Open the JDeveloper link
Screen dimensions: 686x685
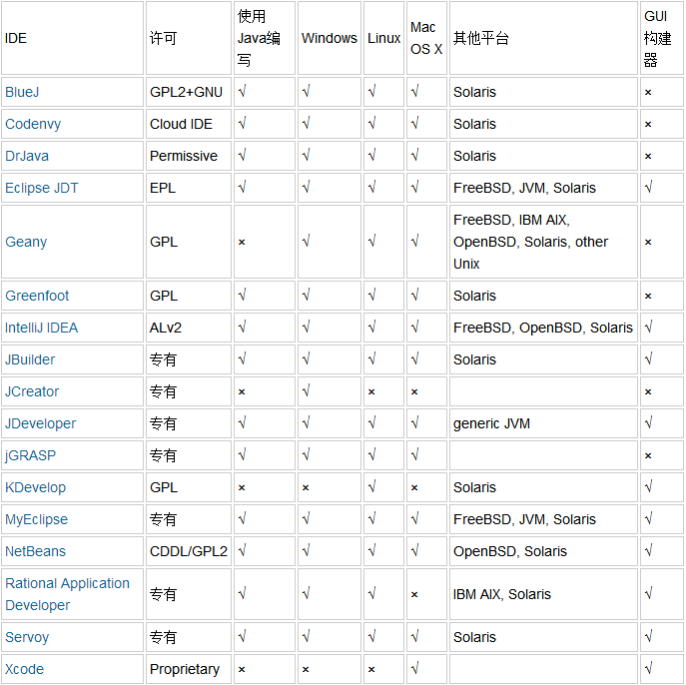coord(41,423)
